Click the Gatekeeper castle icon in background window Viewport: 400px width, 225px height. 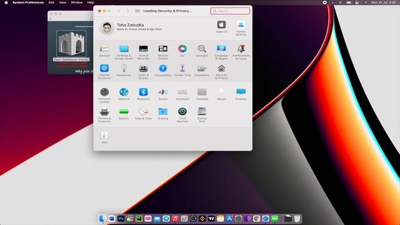[71, 44]
